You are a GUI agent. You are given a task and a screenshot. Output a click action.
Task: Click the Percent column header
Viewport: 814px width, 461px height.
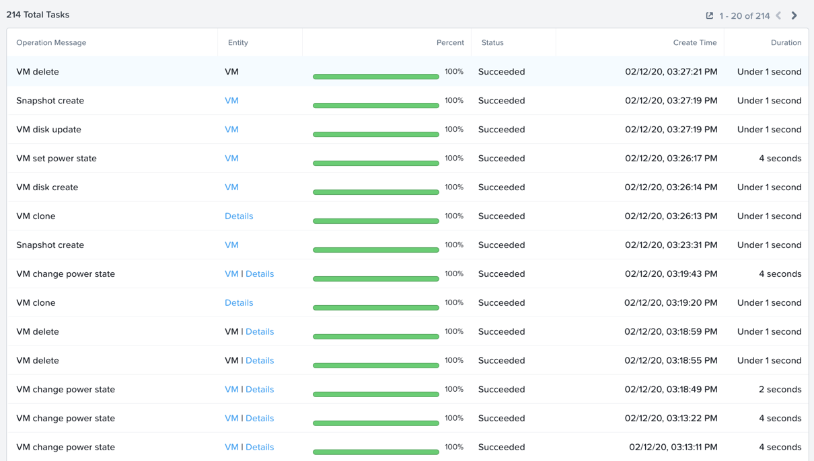[450, 42]
